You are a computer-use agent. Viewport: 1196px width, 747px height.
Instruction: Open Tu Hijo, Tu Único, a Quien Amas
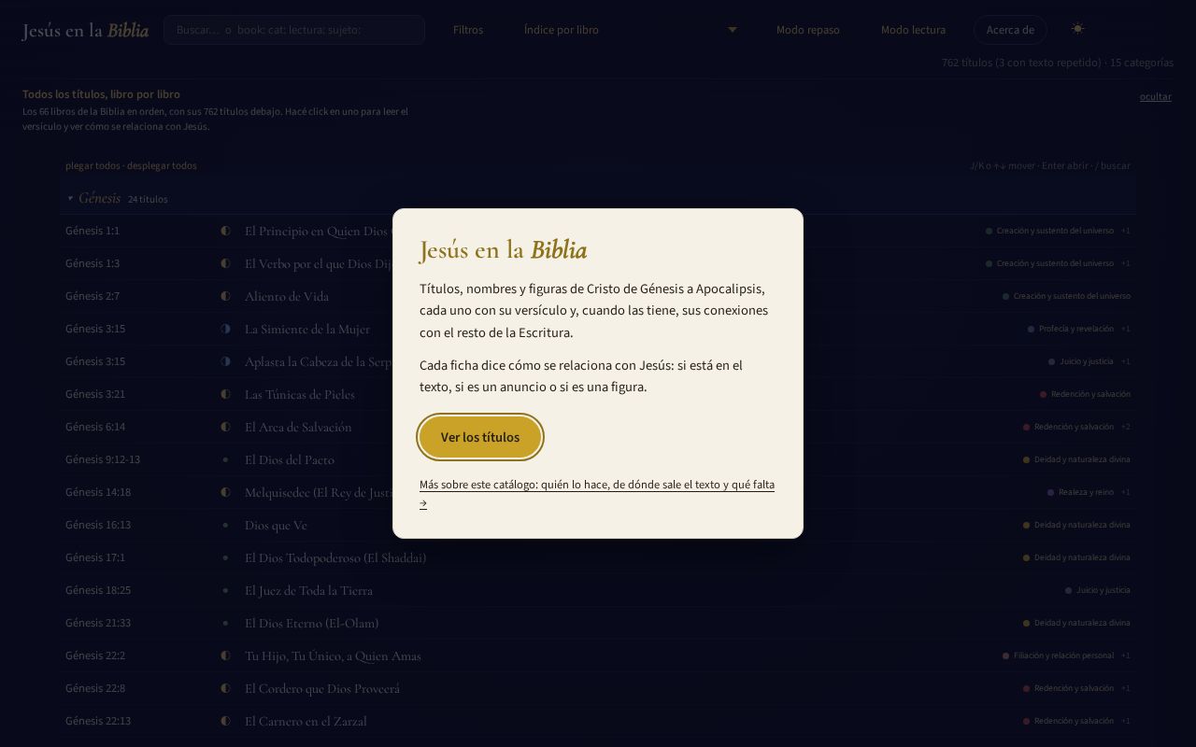333,655
